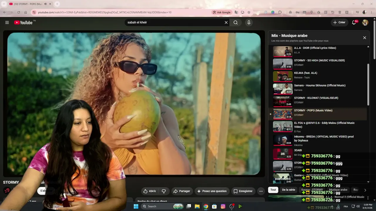Screen dimensions: 376x211
Task: Open the 3DABI playlist thumbnail
Action: [x=283, y=154]
